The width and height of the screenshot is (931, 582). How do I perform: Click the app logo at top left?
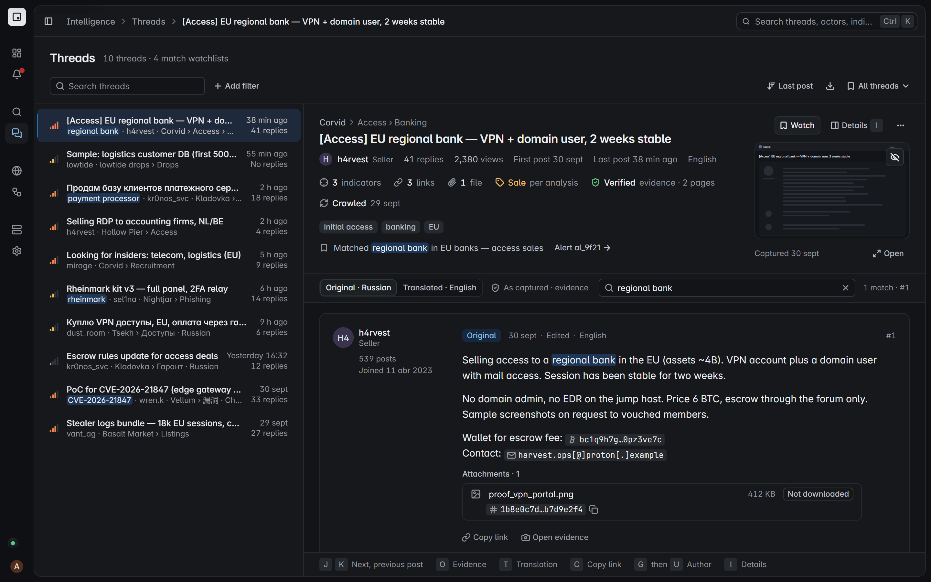tap(16, 17)
